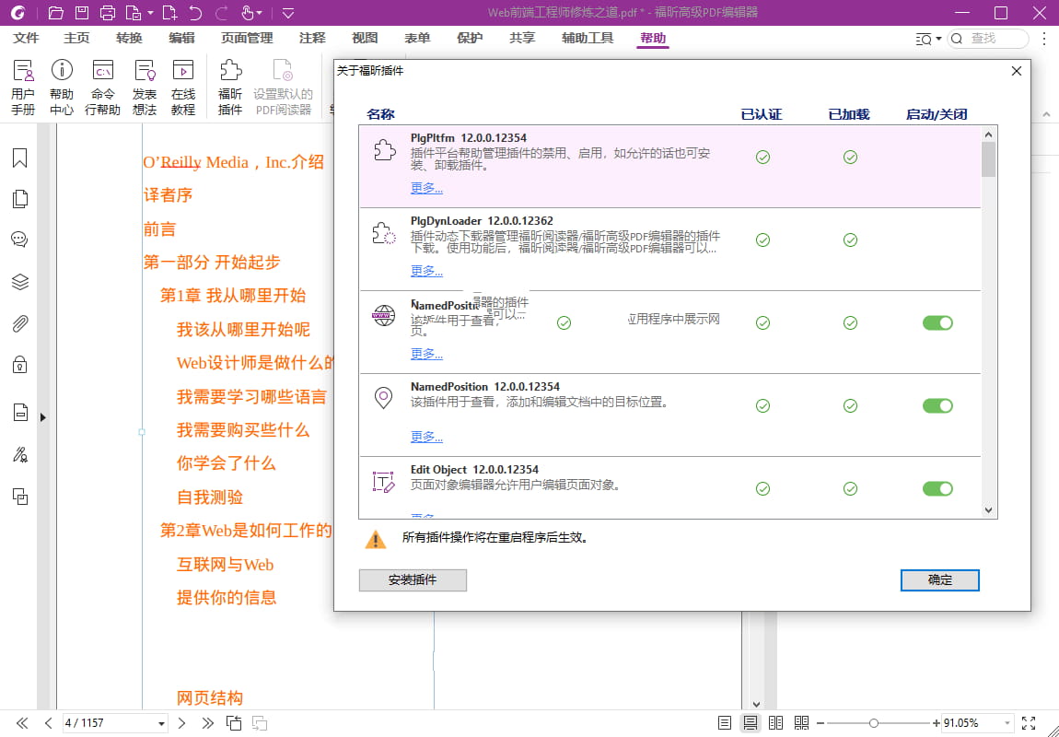Open the comments panel icon
The image size is (1059, 737).
point(19,240)
